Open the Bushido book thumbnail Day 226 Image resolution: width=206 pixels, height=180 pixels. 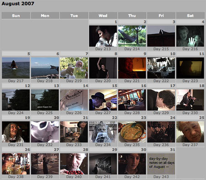74,100
